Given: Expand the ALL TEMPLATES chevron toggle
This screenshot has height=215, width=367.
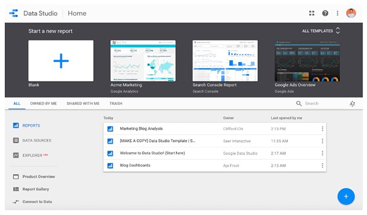Looking at the screenshot, I should click(338, 31).
